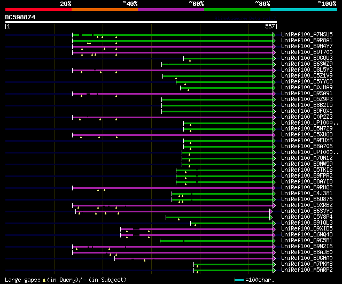
Task: Open hit UniRef100_A7NSU5
Action: [x=307, y=34]
